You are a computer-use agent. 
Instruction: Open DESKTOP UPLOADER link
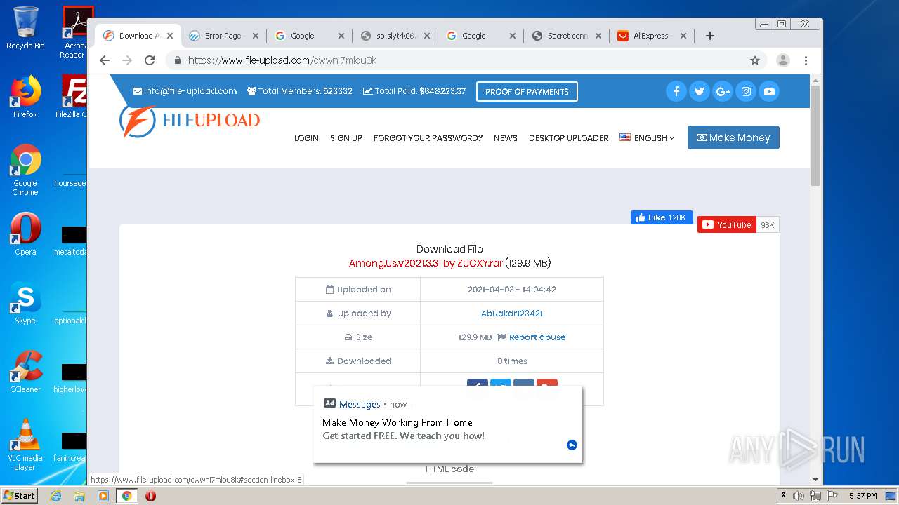(x=569, y=138)
